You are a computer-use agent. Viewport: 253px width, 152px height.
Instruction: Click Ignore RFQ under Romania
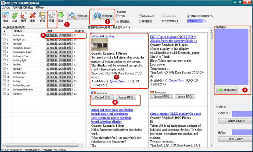[x=126, y=97]
